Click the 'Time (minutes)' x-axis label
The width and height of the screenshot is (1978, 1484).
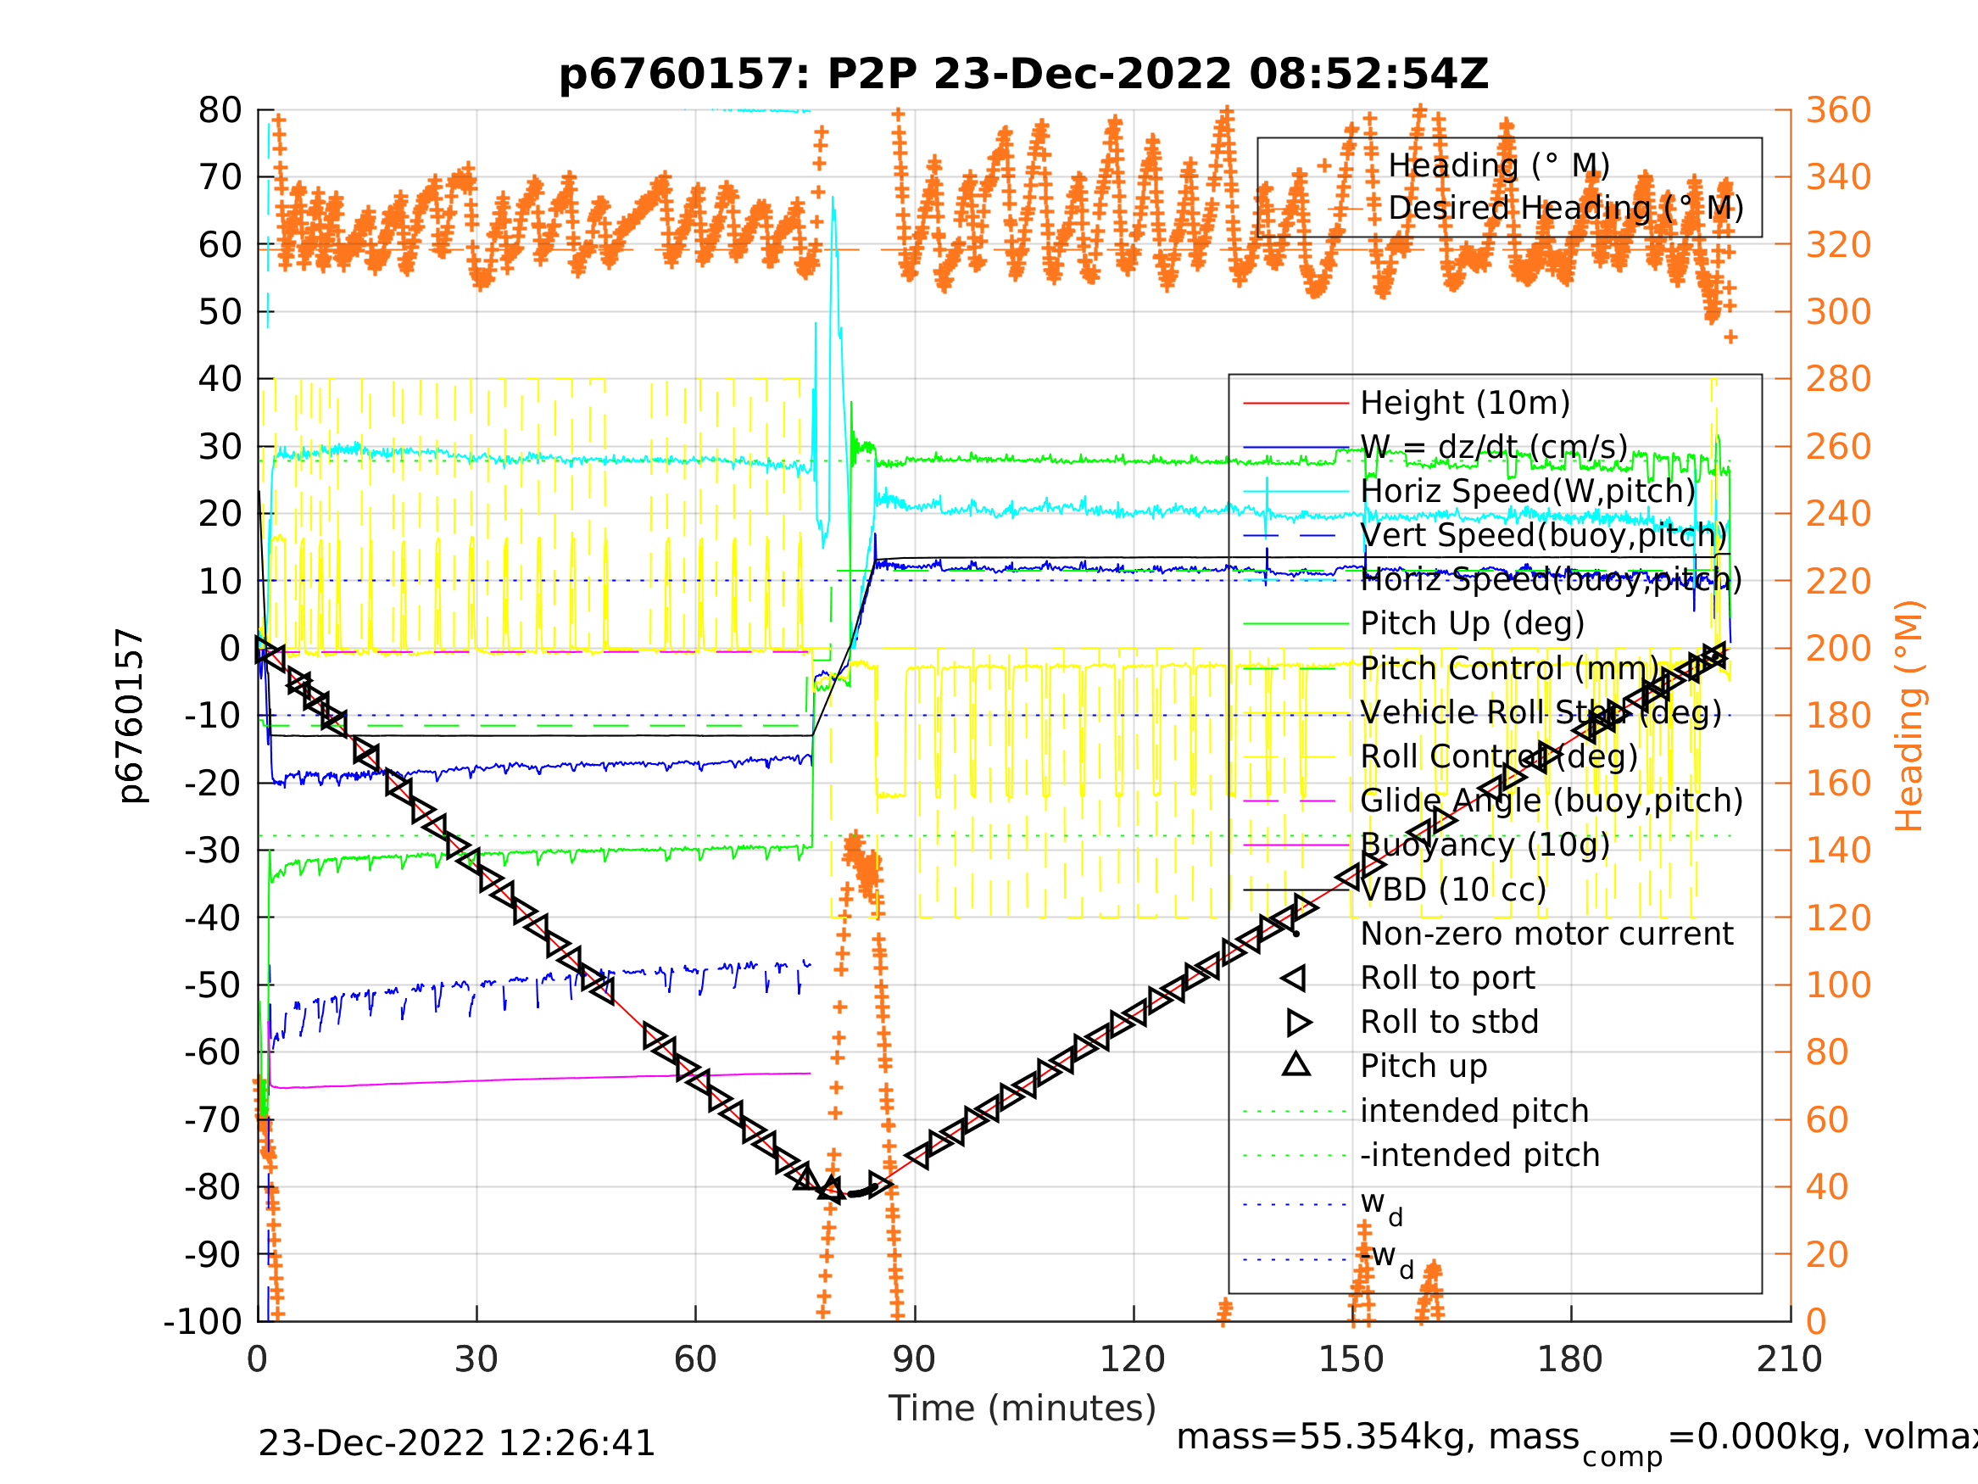point(1022,1409)
